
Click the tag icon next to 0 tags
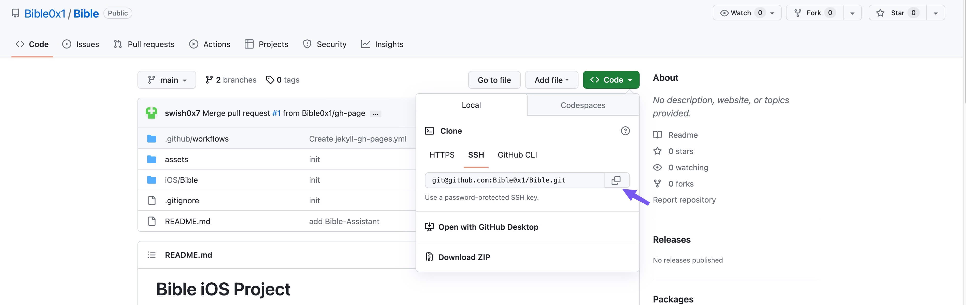[270, 80]
